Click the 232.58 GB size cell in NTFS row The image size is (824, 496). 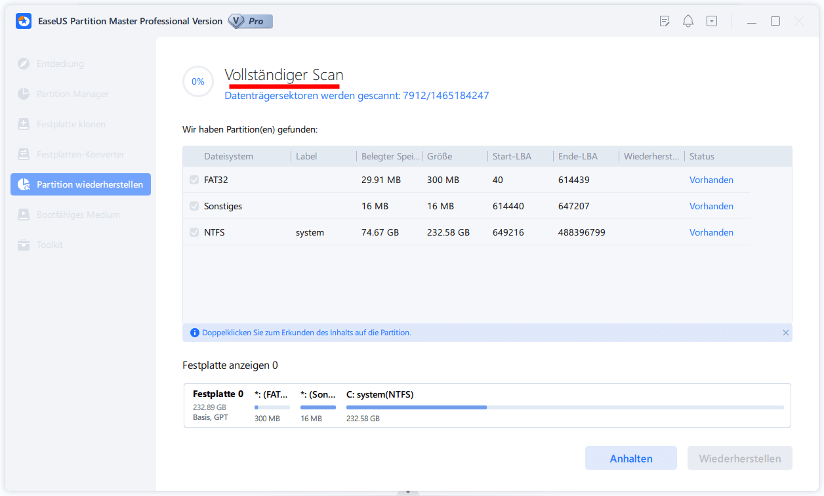[448, 232]
